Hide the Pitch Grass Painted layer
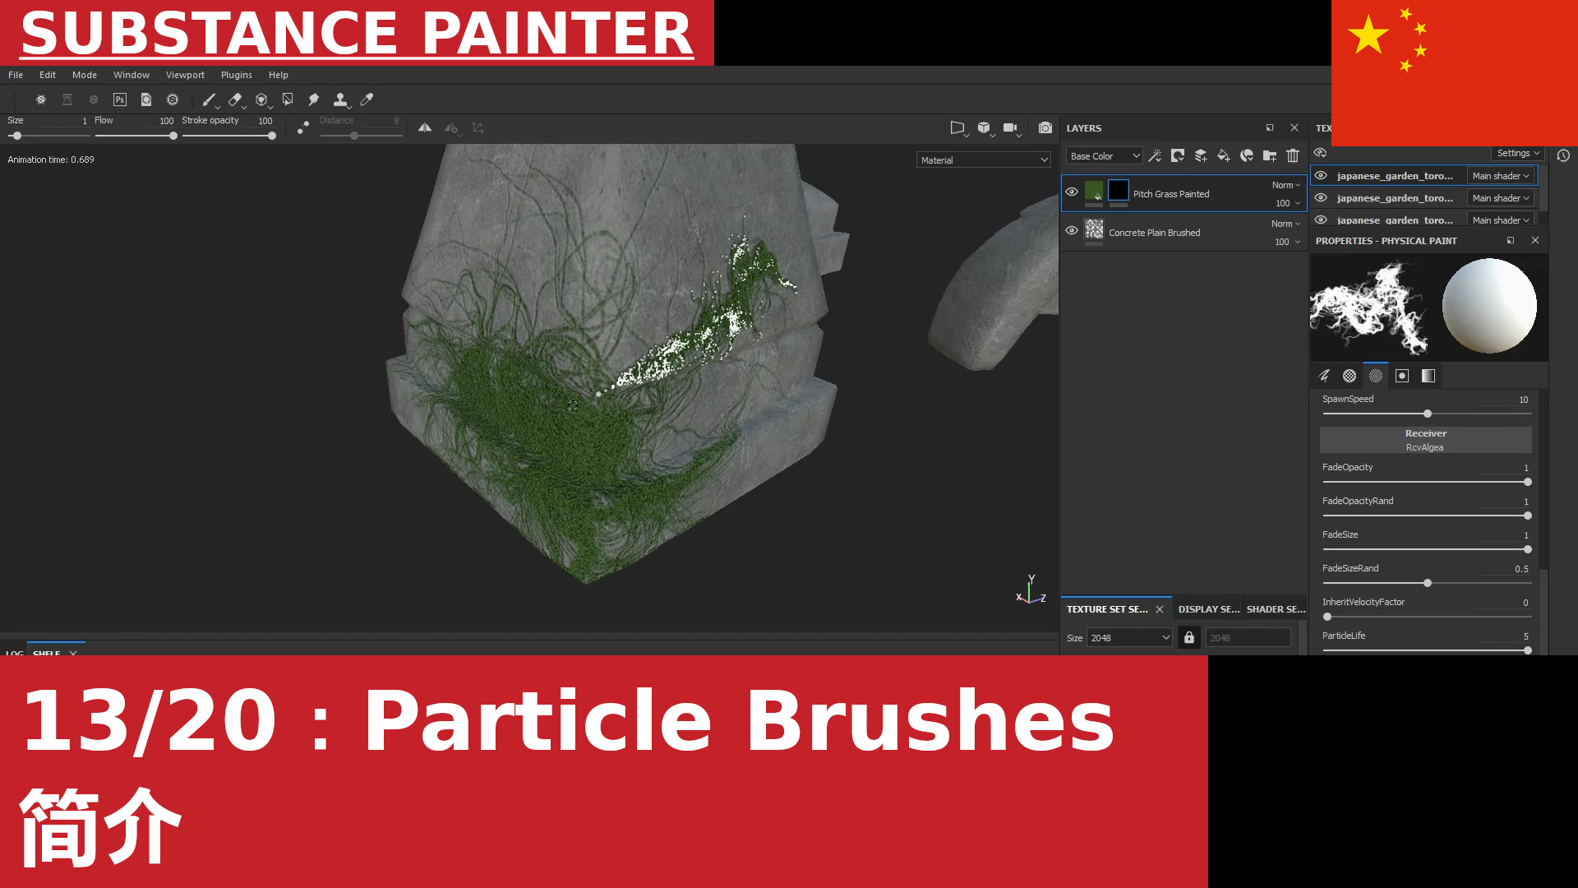 1072,192
